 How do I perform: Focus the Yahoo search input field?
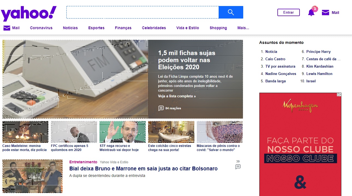point(142,12)
